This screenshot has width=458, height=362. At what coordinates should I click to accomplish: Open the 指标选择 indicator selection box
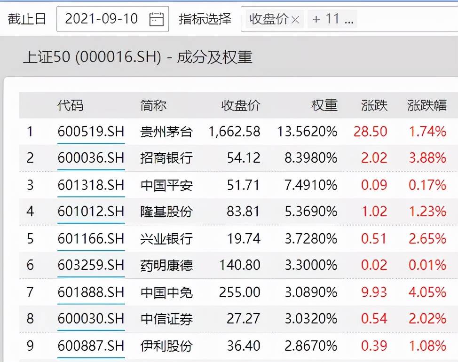point(349,19)
